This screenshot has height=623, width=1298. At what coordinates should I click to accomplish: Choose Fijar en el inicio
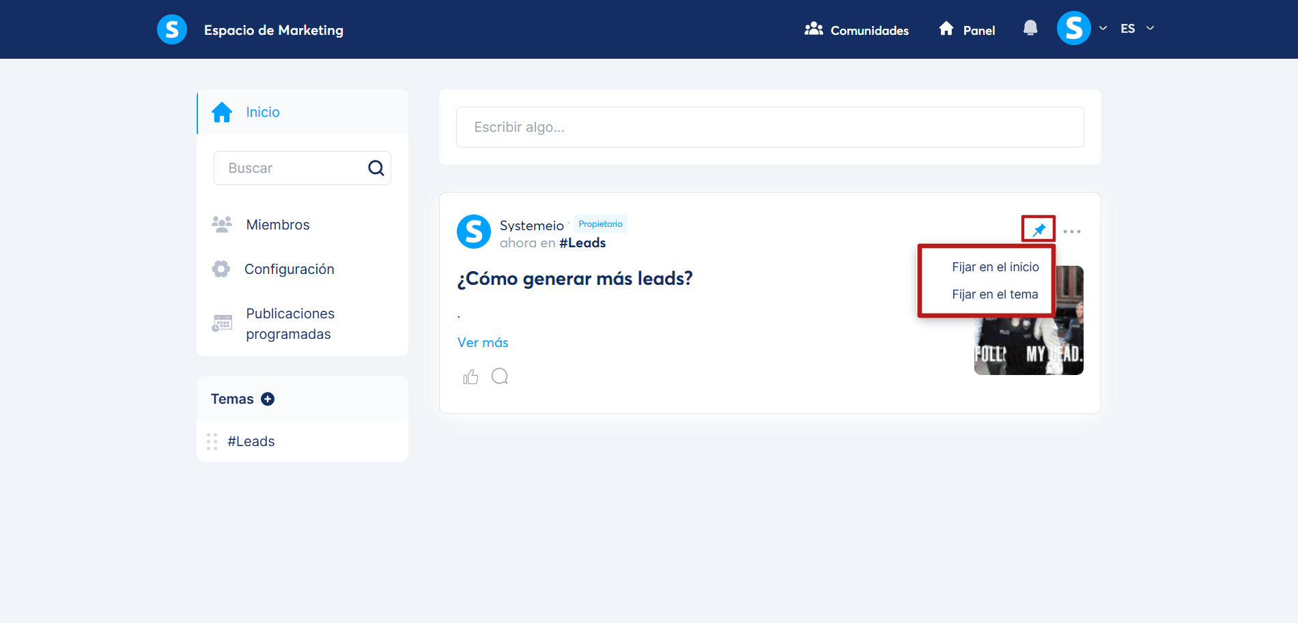coord(996,267)
